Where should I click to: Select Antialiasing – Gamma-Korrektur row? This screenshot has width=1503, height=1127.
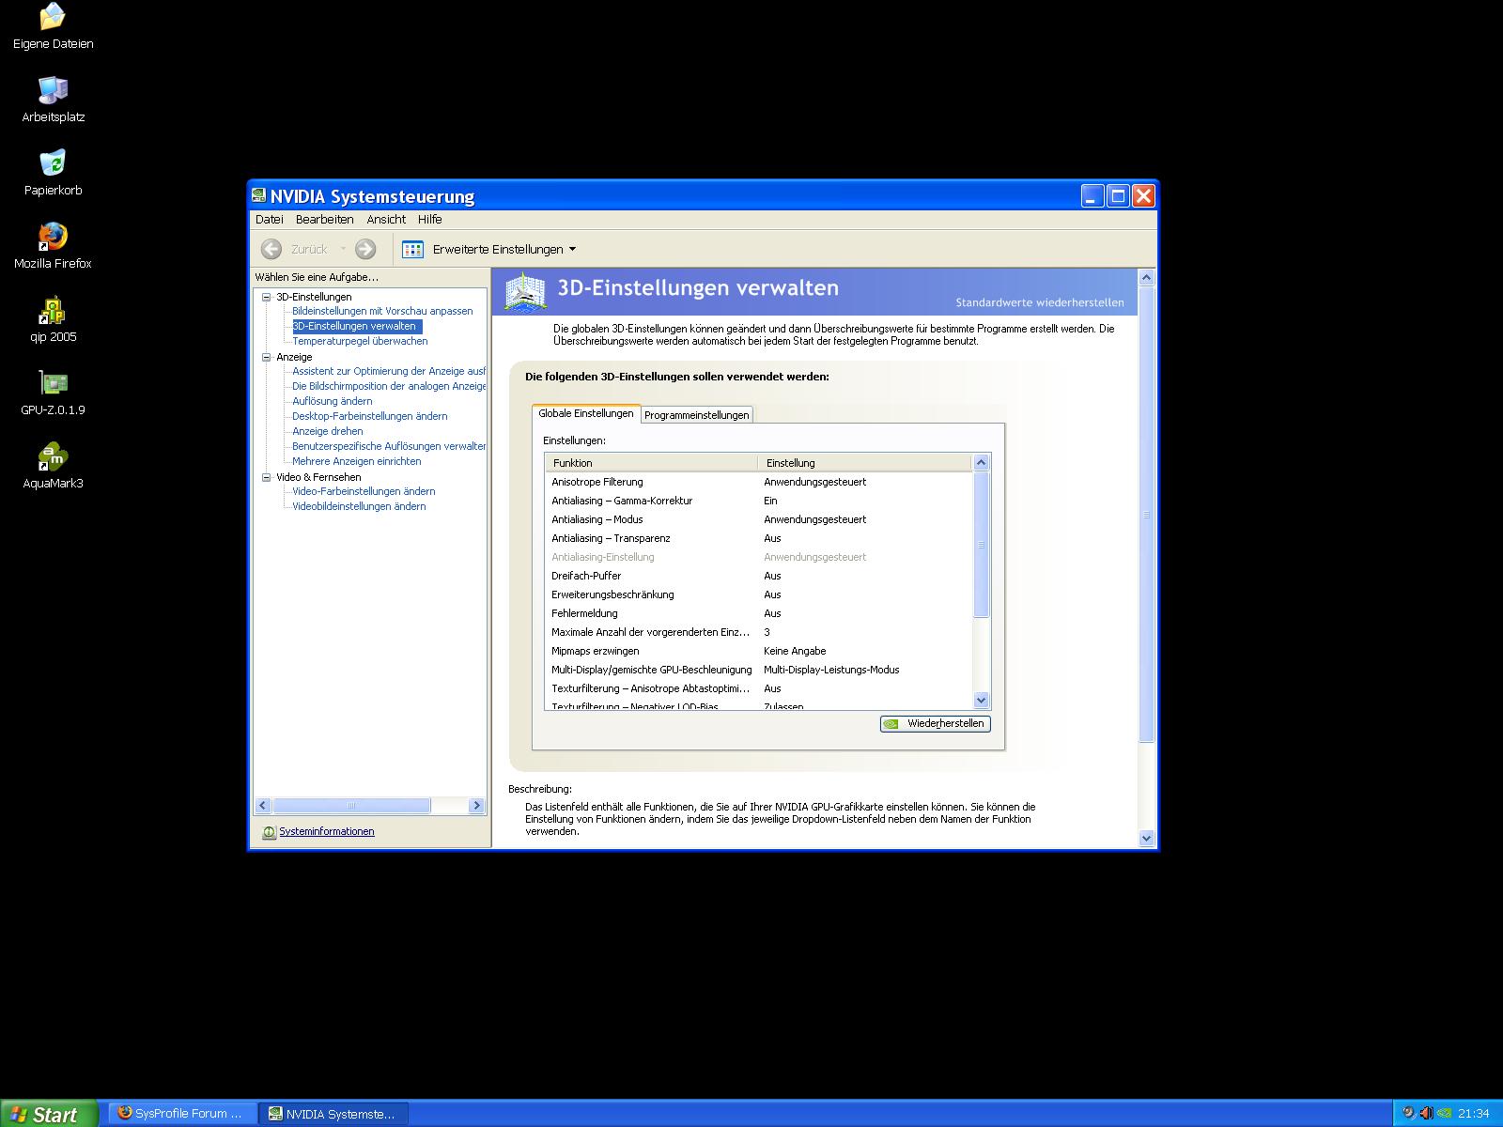[x=758, y=501]
